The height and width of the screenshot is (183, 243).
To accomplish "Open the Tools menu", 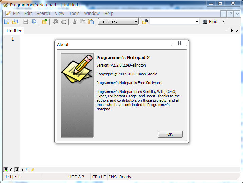I will point(74,14).
